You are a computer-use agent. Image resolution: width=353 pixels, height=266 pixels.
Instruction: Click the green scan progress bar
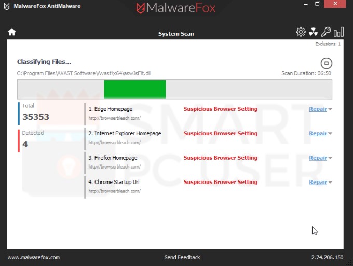135,89
